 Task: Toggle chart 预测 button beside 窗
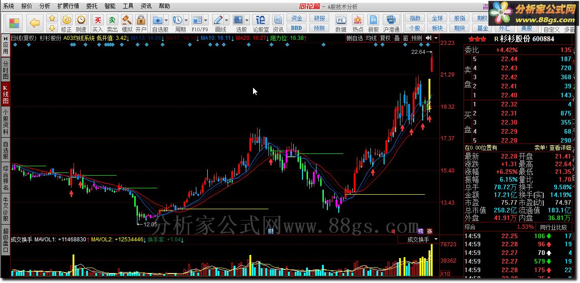[x=417, y=38]
